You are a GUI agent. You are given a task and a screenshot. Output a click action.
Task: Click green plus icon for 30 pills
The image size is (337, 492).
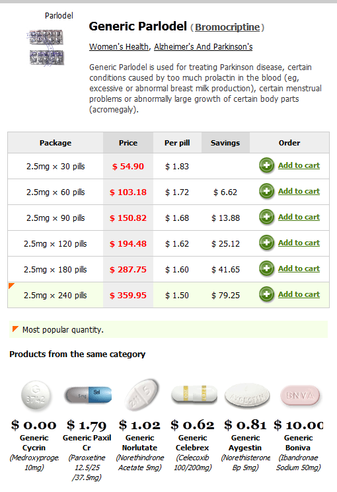coord(266,165)
